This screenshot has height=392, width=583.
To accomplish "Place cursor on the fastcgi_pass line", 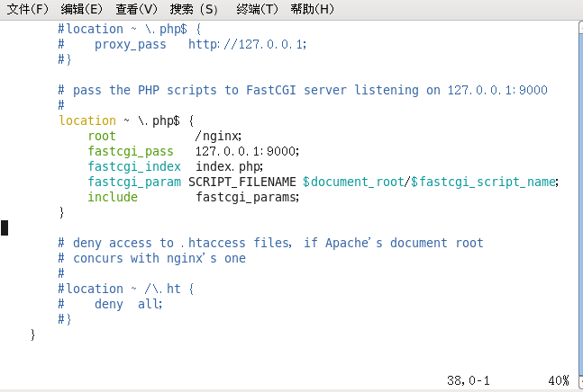I will pos(194,151).
